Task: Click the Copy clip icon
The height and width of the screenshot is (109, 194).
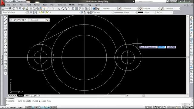Action: click(34, 8)
